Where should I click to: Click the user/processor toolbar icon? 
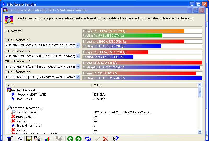(x=37, y=138)
